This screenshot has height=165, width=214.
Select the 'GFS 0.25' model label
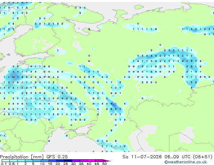tap(57, 157)
